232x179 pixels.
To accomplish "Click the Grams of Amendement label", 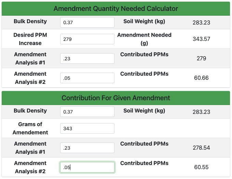I will tap(30, 128).
